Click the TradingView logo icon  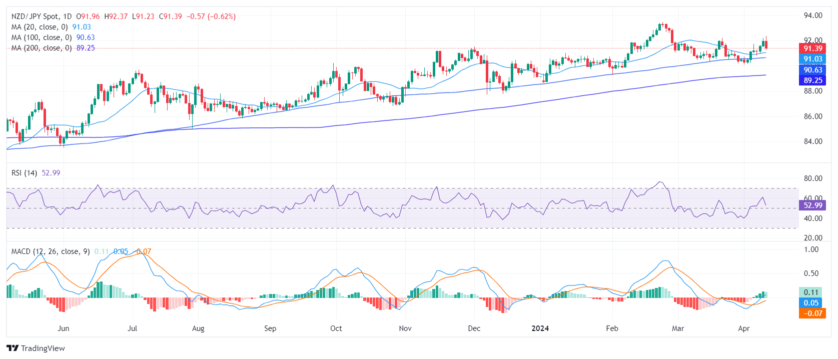pyautogui.click(x=13, y=348)
